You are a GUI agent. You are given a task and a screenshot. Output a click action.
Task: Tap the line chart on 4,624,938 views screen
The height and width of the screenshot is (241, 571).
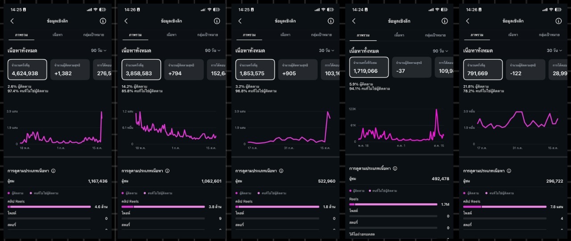61,127
